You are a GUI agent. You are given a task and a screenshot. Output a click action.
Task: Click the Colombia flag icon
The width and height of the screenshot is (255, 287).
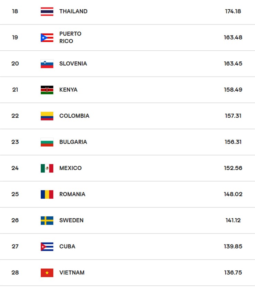[x=47, y=116]
